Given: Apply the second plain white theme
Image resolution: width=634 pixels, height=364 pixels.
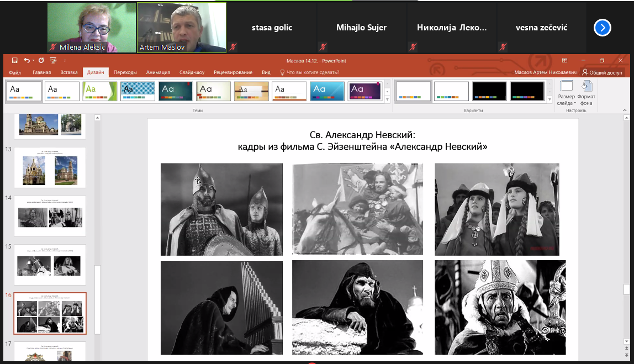Looking at the screenshot, I should coord(62,91).
